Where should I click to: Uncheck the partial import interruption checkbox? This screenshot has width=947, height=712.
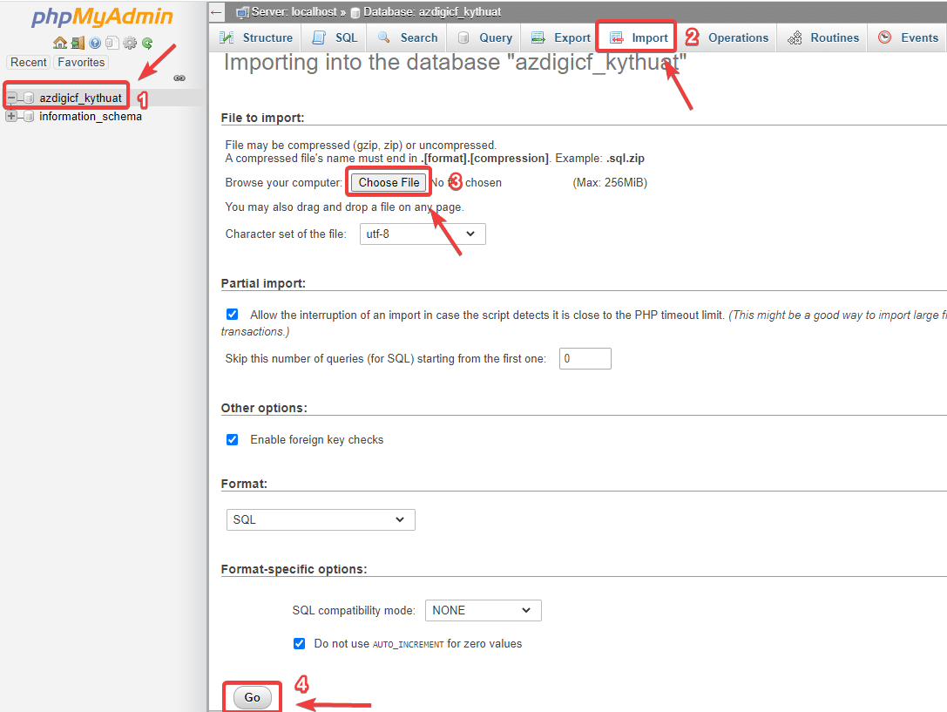[232, 314]
